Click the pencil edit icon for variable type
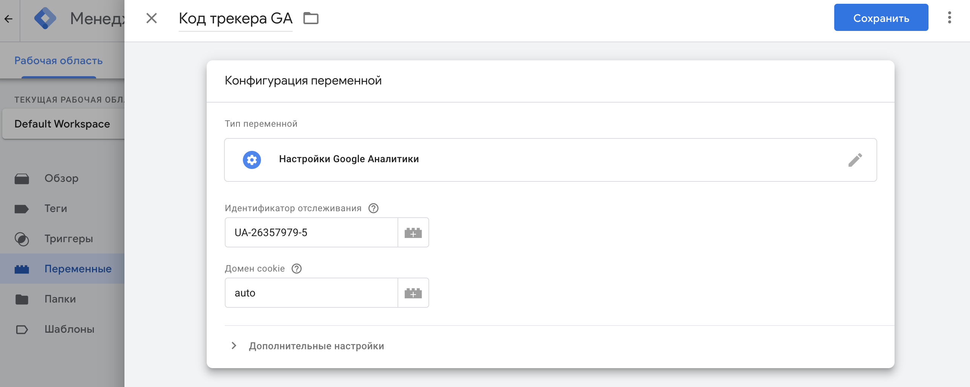Image resolution: width=970 pixels, height=387 pixels. pyautogui.click(x=855, y=160)
